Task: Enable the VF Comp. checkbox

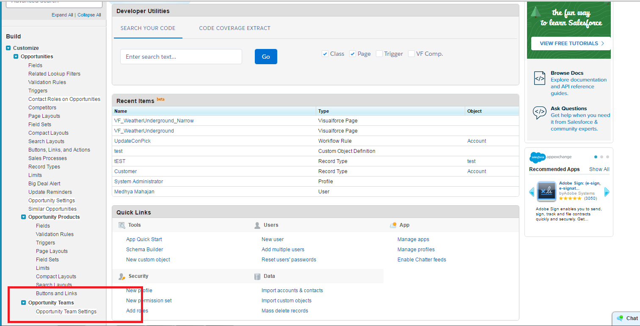Action: coord(411,54)
